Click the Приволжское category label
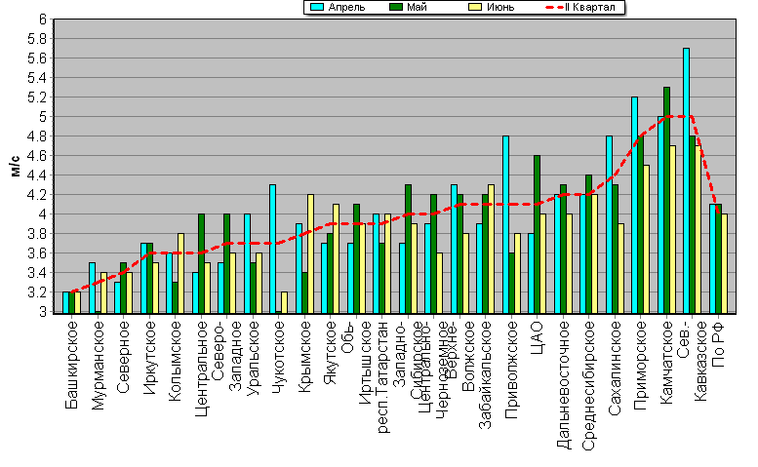This screenshot has height=467, width=758. point(511,370)
